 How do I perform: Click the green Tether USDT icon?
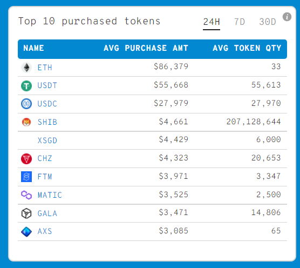tap(26, 86)
